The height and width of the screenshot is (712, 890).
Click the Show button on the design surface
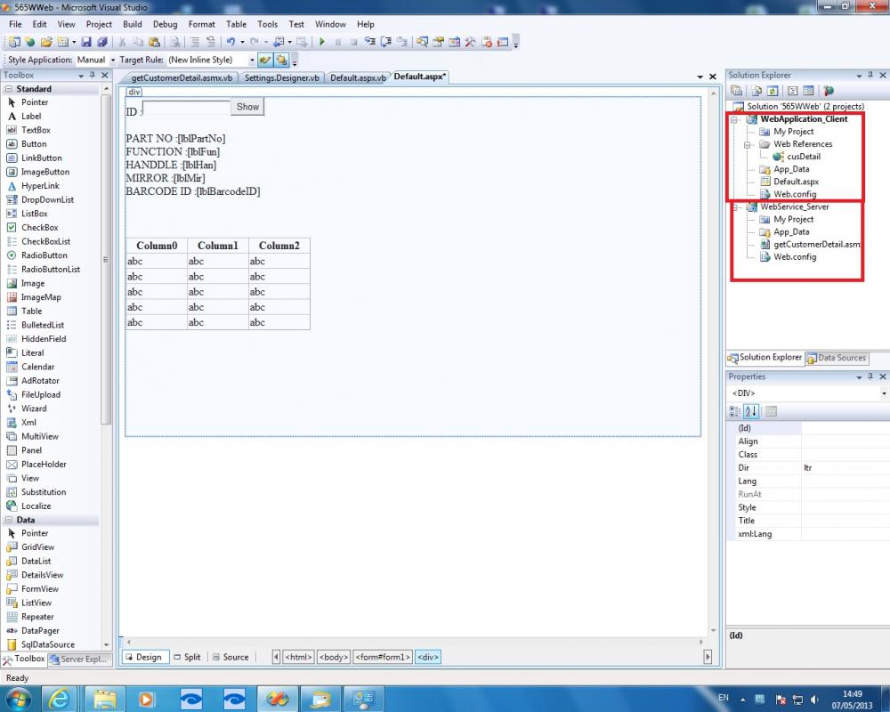tap(247, 107)
